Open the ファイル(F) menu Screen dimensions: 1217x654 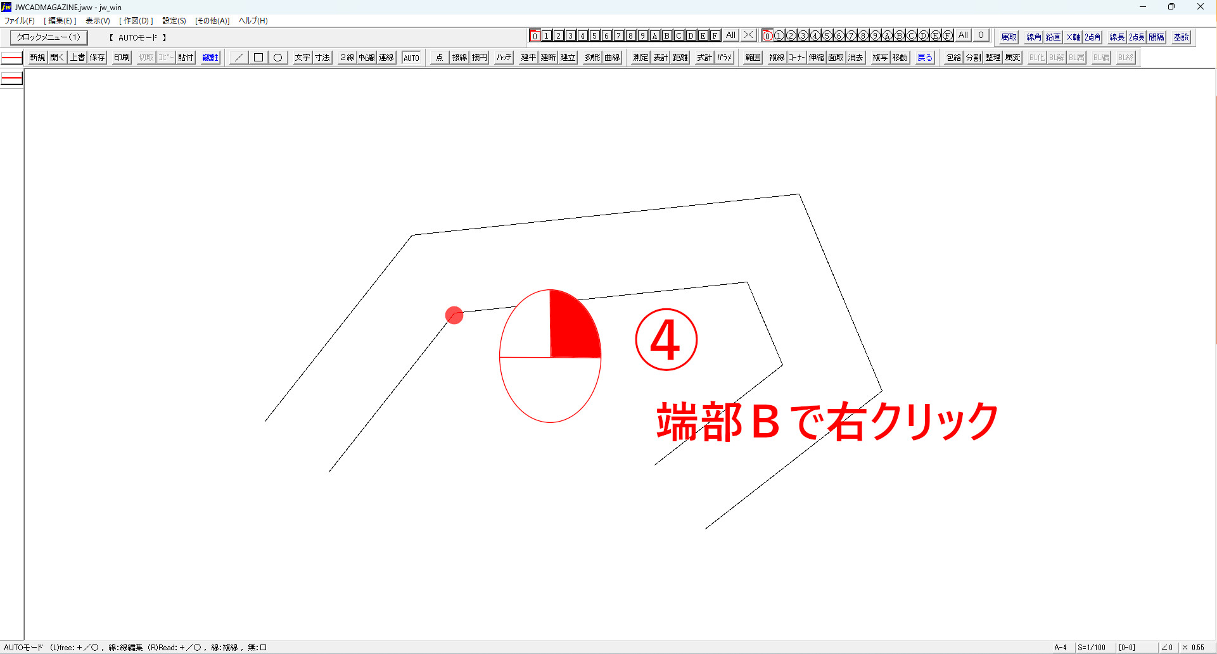click(19, 21)
